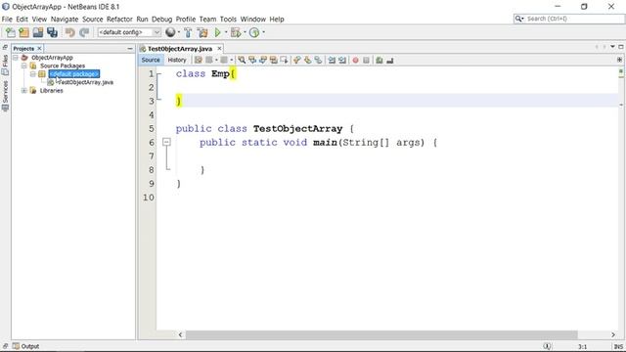Open the Navigate menu
Viewport: 626px width, 352px height.
pos(65,20)
